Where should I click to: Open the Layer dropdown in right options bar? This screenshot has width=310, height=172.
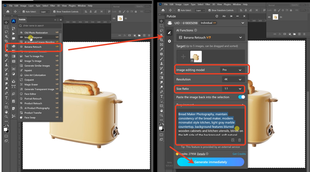tap(200, 10)
